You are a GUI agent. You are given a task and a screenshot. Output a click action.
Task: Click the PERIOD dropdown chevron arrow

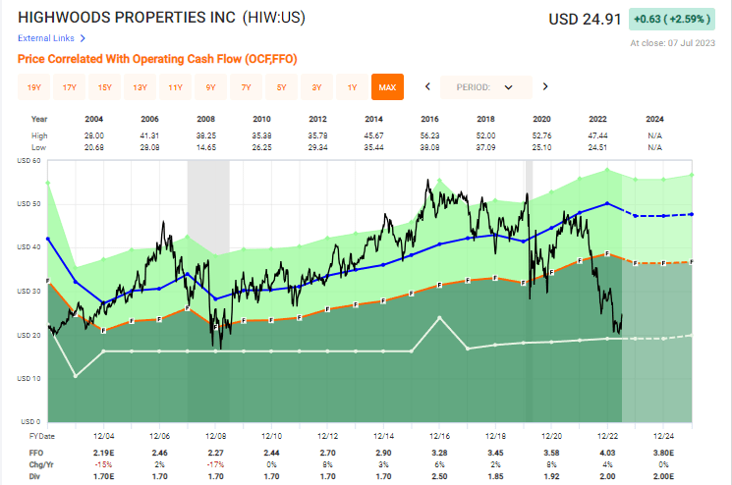[x=508, y=87]
